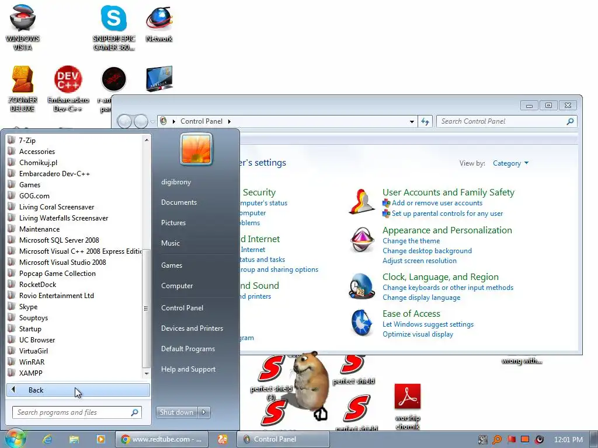
Task: Click Music in the Start menu
Action: tap(170, 243)
